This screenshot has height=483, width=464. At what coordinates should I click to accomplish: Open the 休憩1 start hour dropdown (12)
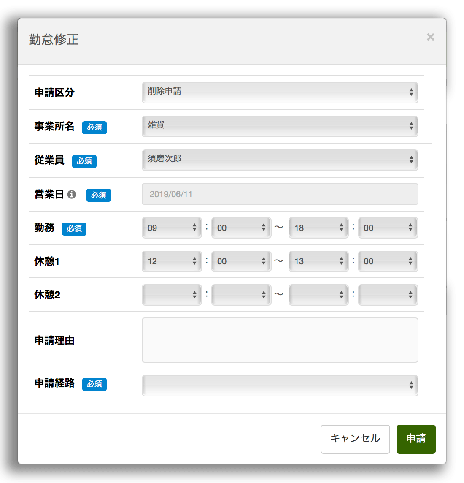pyautogui.click(x=172, y=261)
